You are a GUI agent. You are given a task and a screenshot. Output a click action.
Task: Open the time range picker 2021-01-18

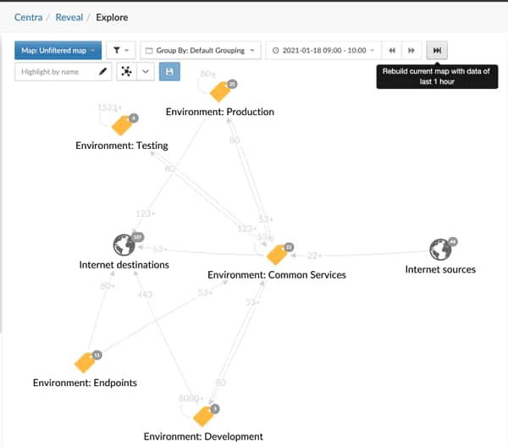pyautogui.click(x=321, y=51)
